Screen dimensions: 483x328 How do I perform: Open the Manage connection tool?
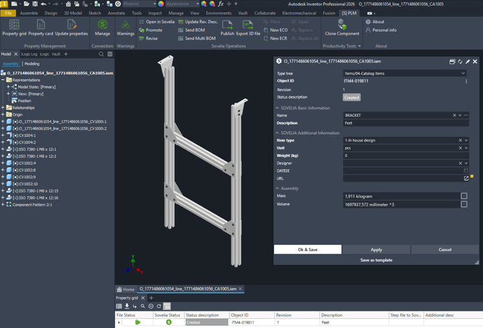(102, 28)
